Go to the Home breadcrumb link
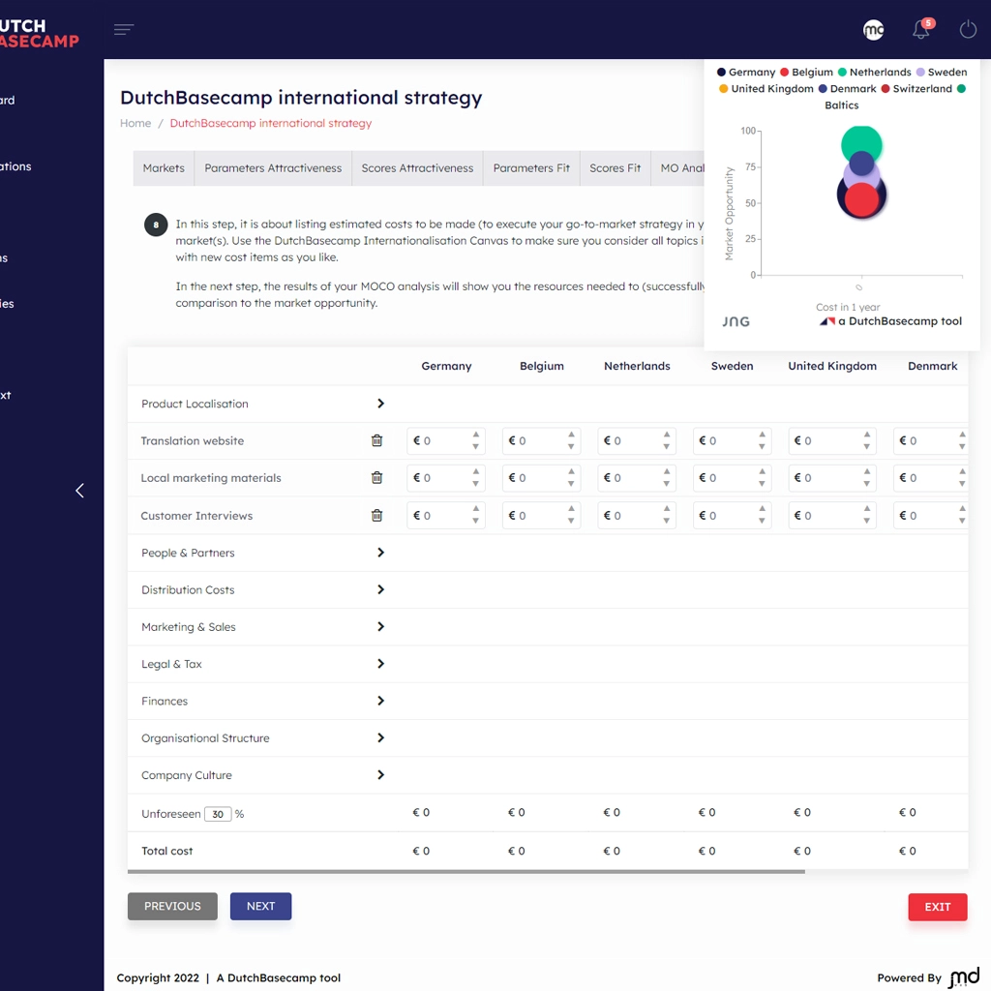Screen dimensions: 991x991 pyautogui.click(x=135, y=123)
